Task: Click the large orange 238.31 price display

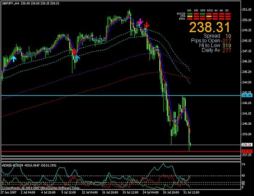Action: 210,27
